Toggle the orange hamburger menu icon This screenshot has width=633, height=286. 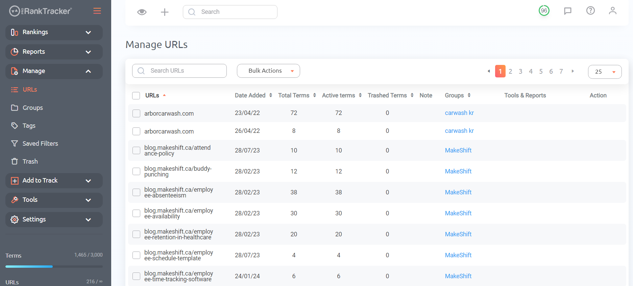[x=97, y=11]
